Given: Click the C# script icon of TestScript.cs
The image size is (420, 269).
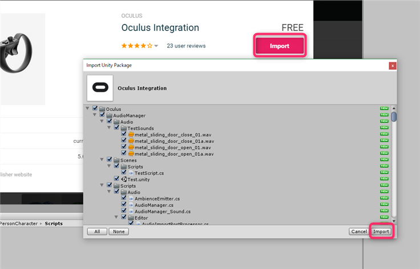Looking at the screenshot, I should 131,173.
